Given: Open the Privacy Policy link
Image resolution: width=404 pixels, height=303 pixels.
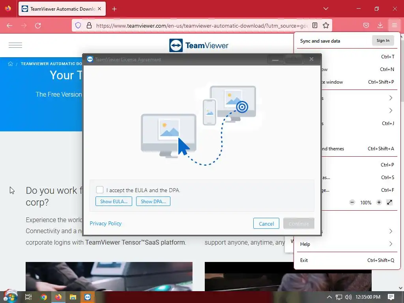Looking at the screenshot, I should [x=105, y=223].
